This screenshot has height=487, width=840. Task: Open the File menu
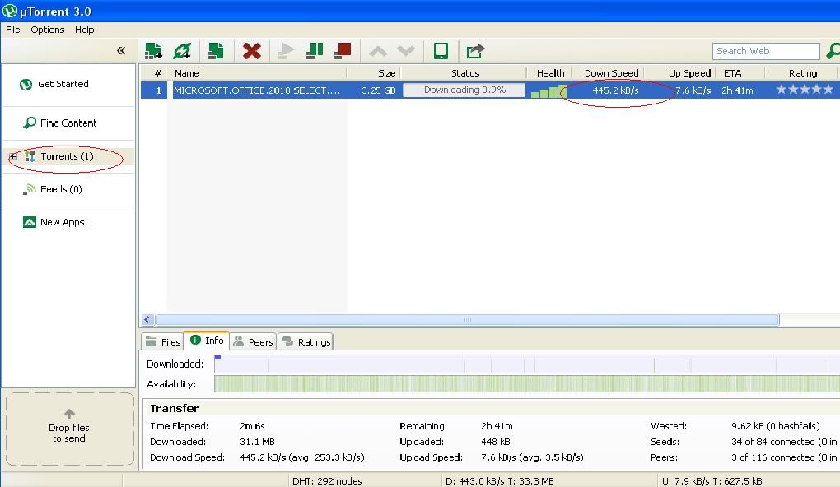[x=13, y=30]
